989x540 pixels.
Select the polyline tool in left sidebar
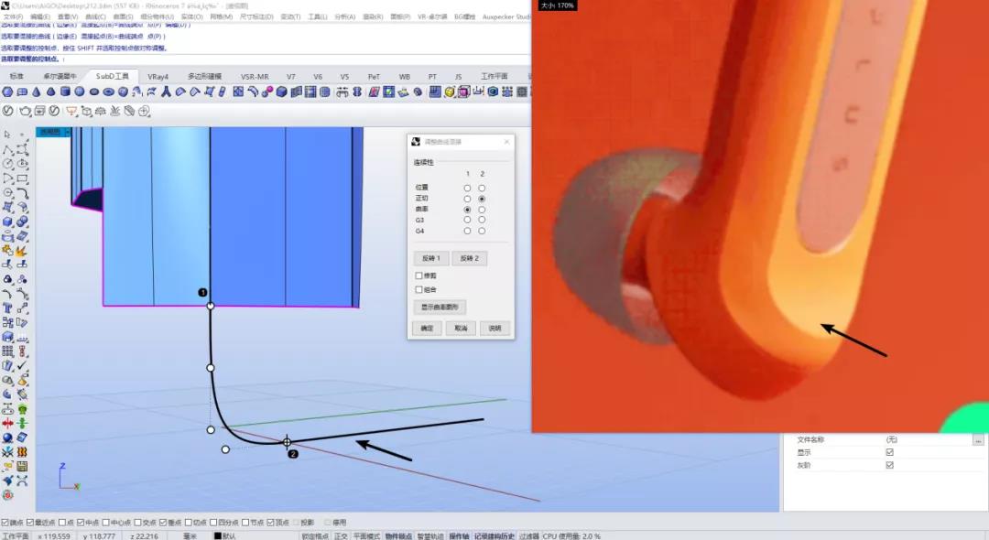(x=7, y=149)
